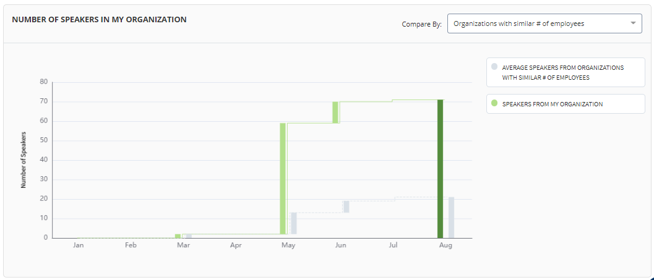The height and width of the screenshot is (280, 654).
Task: Click the green legend dot for my organization
Action: coord(494,104)
